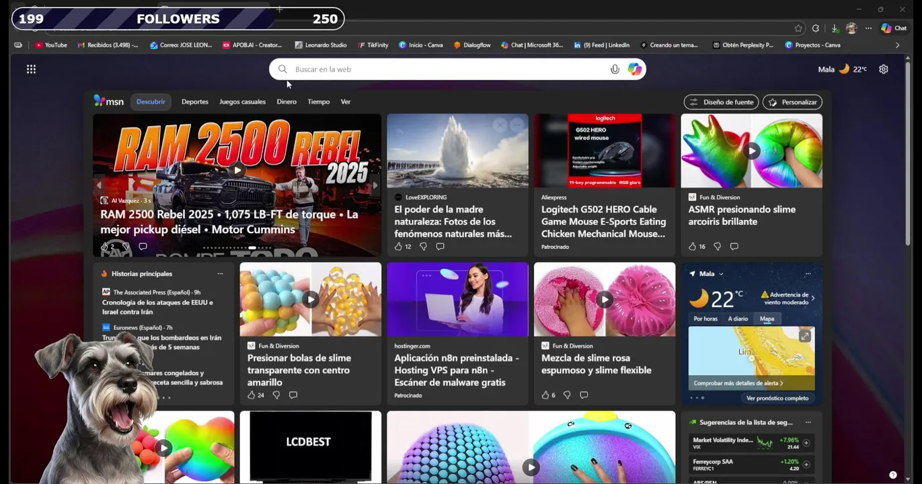Dislike ASMR slime arcoíris card
This screenshot has width=922, height=484.
[717, 247]
